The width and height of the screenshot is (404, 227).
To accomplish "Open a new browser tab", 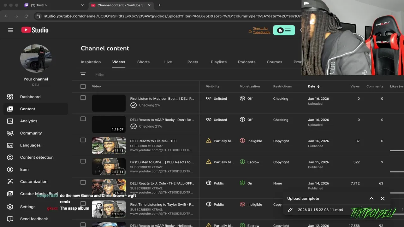I will 159,5.
